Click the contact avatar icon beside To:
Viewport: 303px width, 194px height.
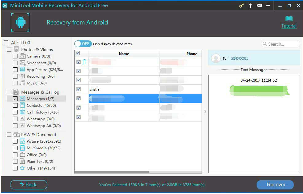click(216, 58)
